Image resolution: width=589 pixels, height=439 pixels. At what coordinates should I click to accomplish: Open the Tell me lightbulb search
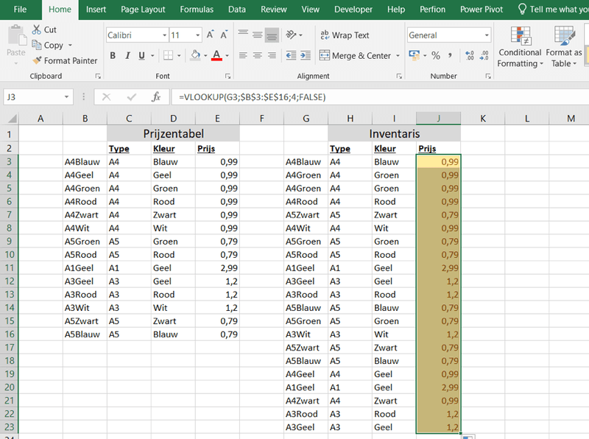522,9
